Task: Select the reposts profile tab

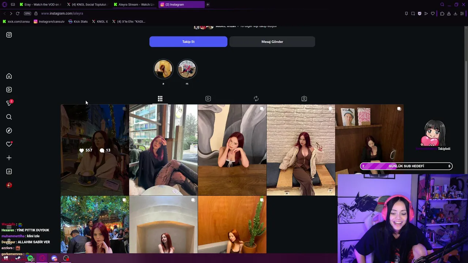Action: point(256,99)
